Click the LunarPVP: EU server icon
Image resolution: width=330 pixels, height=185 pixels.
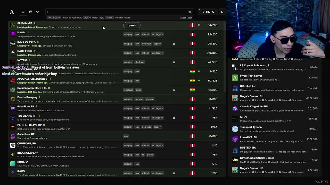235,139
